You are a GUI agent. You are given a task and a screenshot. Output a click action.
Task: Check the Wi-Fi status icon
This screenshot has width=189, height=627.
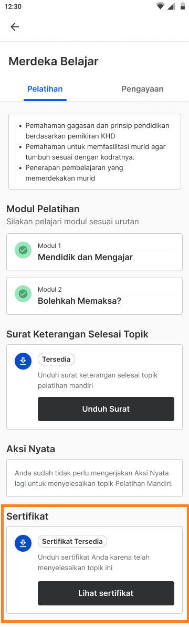click(x=161, y=6)
